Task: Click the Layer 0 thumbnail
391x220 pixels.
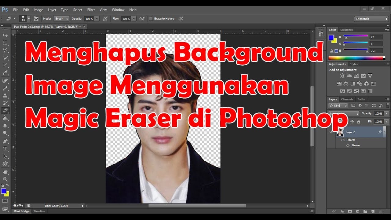Action: (340, 132)
